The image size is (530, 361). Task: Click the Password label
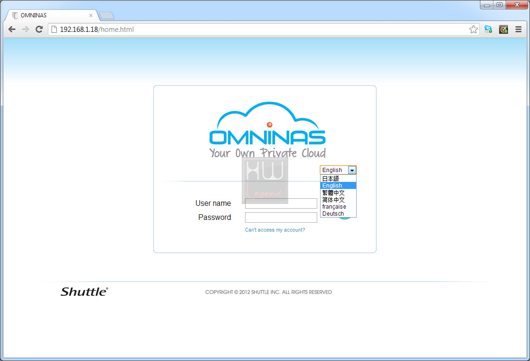point(214,218)
